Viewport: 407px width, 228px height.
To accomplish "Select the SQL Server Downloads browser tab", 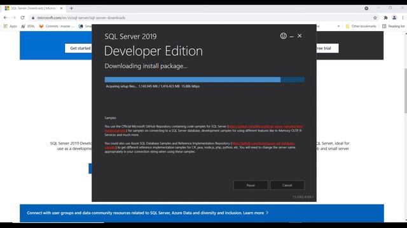I will point(34,8).
